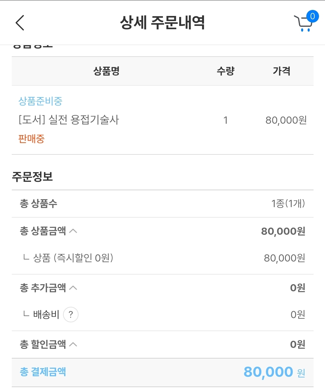Collapse the 총 할인금액 section

73,344
